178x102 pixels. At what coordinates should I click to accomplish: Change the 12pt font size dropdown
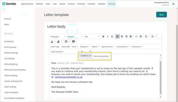tap(92, 37)
